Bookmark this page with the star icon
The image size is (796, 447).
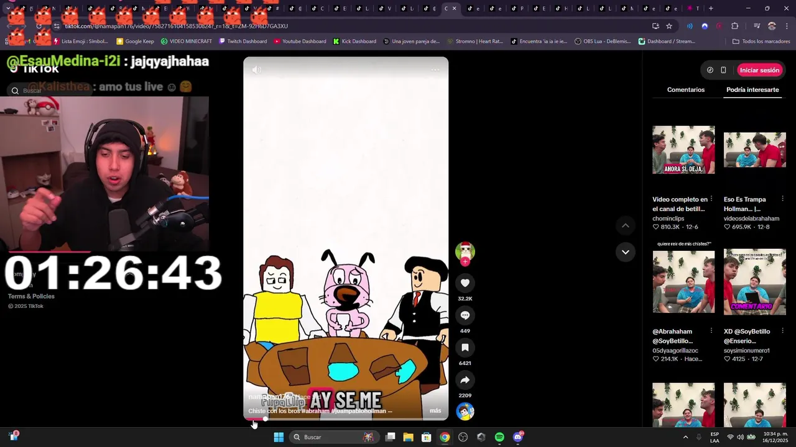coord(669,26)
